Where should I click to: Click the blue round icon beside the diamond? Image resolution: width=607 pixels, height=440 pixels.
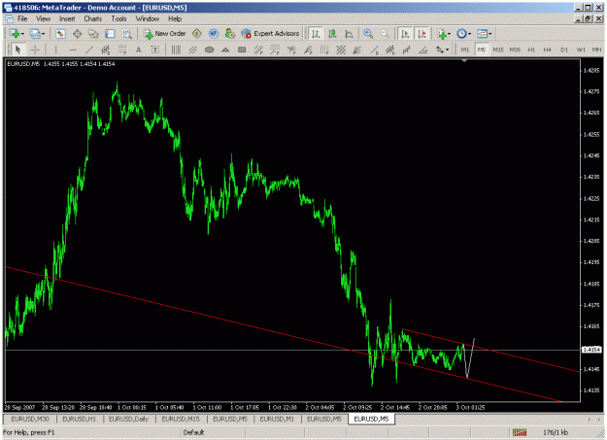[x=214, y=34]
